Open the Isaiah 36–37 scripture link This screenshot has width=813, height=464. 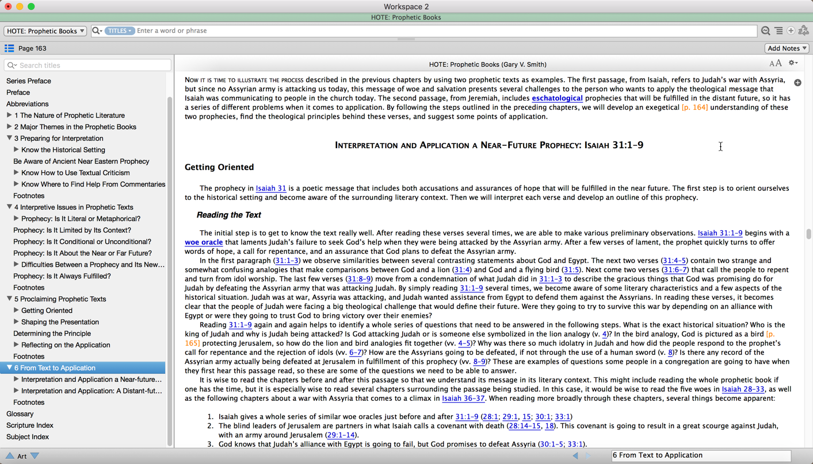point(463,399)
